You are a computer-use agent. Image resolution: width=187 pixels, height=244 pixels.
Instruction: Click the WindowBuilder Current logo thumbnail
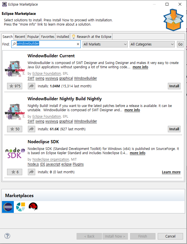(15, 69)
